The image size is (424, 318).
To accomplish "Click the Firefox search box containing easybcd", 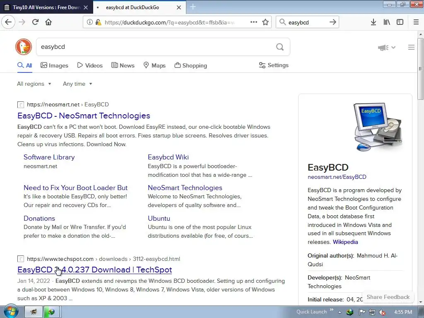I will pos(307,22).
